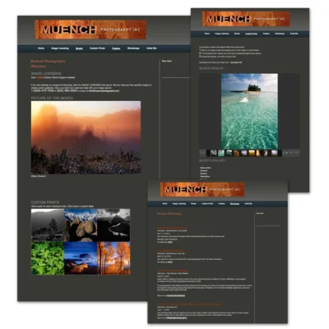
Task: Open Artist Bio in the welcome page navigation
Action: pos(151,49)
